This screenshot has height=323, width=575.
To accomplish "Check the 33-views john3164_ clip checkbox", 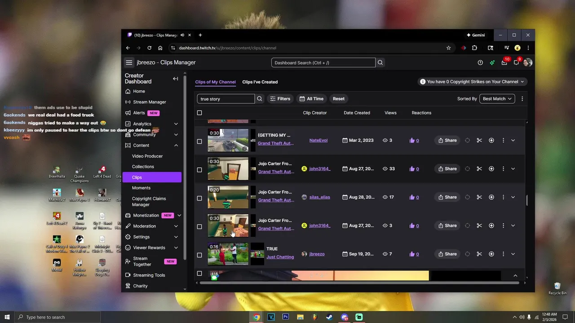I will click(199, 170).
